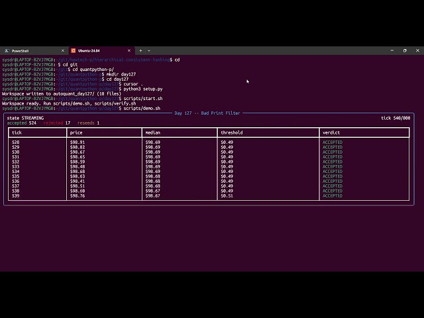The width and height of the screenshot is (424, 318).
Task: Click ACCEPTED verdict in row 539
Action: (x=333, y=196)
